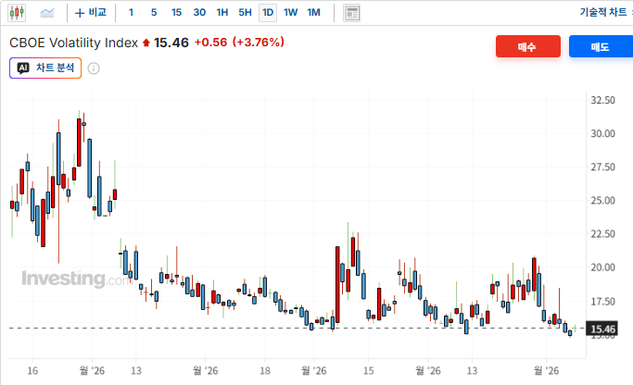633x385 pixels.
Task: Switch to the area chart type icon
Action: click(47, 13)
